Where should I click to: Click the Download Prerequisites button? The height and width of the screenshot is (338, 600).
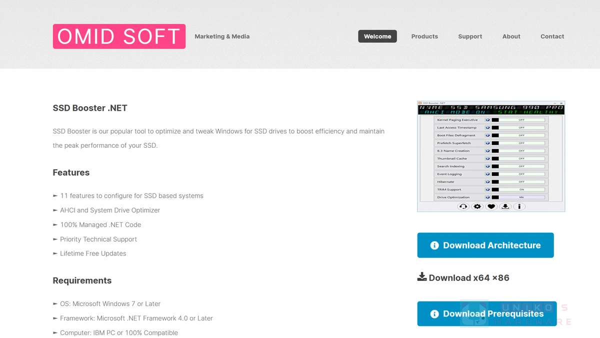487,314
